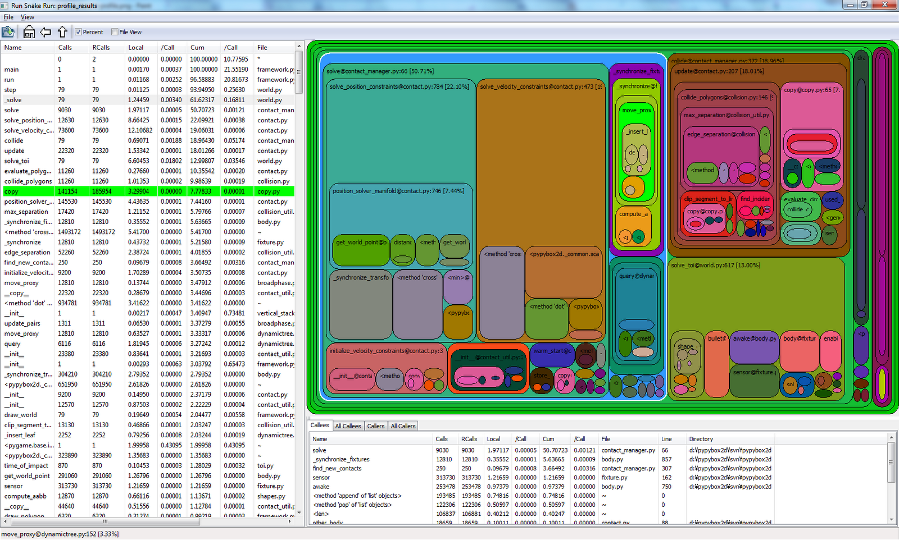Image resolution: width=899 pixels, height=540 pixels.
Task: Open a new profile with the folder icon
Action: click(8, 32)
